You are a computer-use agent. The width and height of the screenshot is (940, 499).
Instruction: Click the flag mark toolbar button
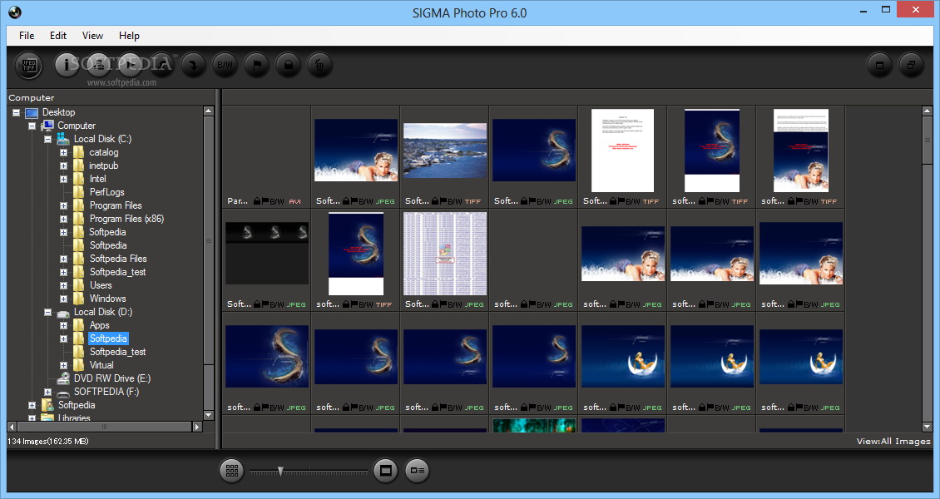click(x=256, y=65)
